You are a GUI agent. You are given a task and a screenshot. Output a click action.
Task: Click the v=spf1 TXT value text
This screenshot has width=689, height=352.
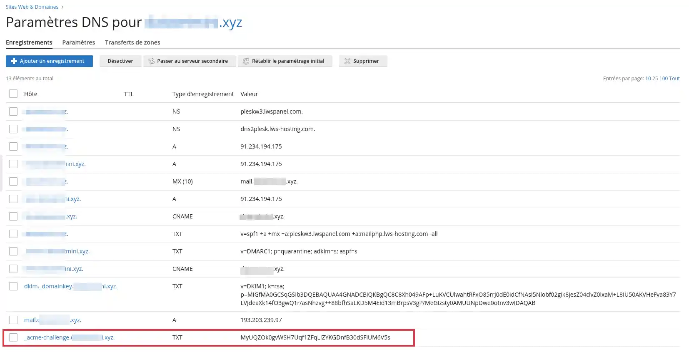tap(339, 234)
